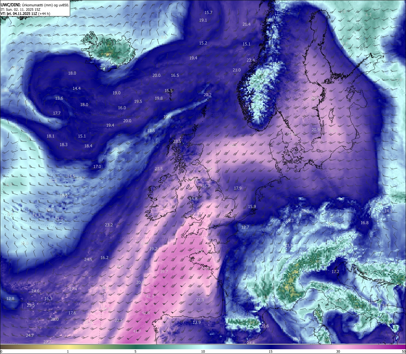
Task: Click the '50' tick label on the colour scale
Action: click(x=403, y=351)
